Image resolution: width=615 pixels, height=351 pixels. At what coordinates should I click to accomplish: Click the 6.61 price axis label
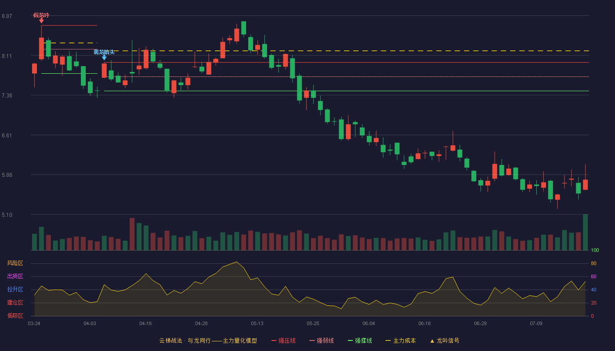tap(7, 135)
